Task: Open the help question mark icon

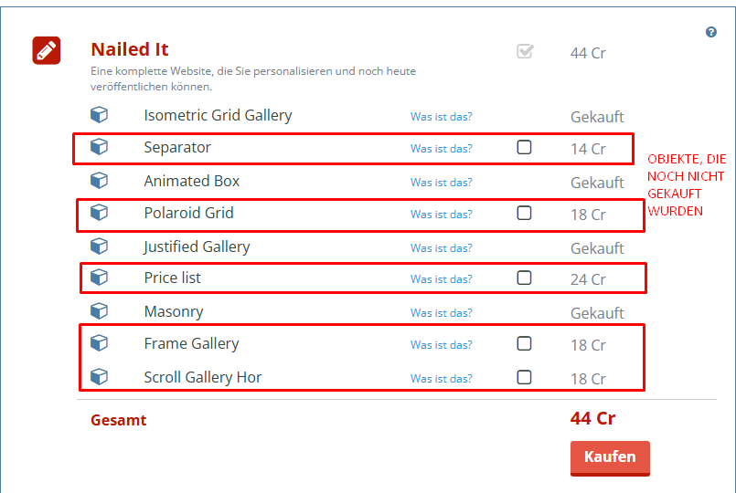Action: (x=711, y=32)
